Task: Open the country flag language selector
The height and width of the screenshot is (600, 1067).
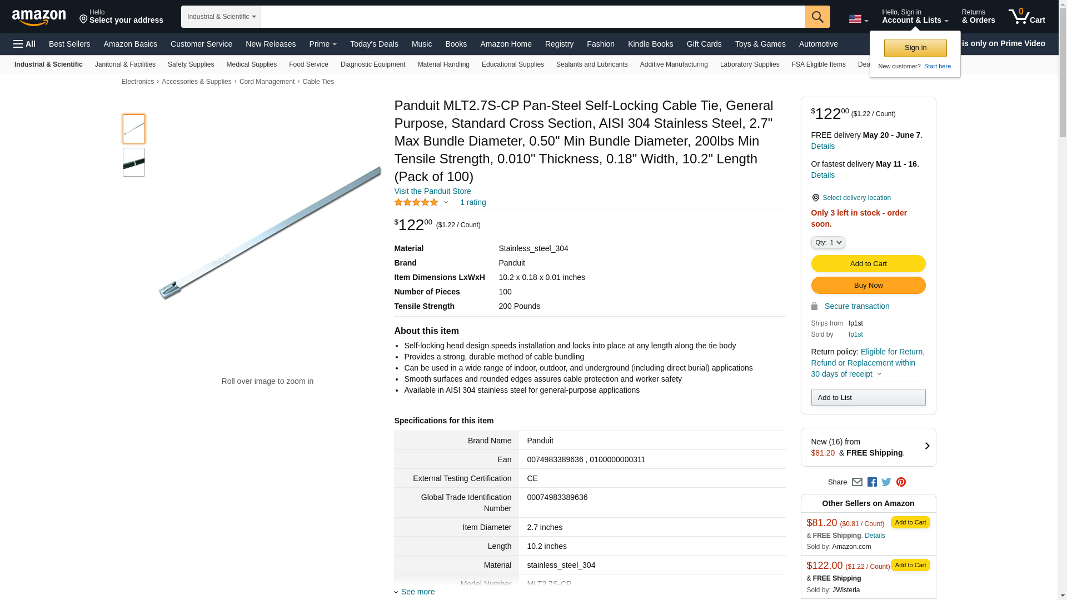Action: pyautogui.click(x=858, y=19)
